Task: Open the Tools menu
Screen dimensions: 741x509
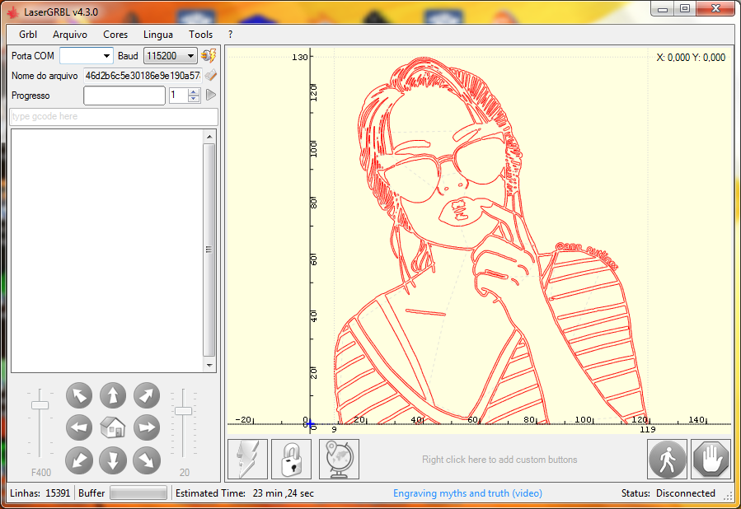Action: click(x=200, y=35)
